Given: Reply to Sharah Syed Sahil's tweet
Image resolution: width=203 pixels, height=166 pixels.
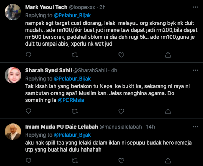Looking at the screenshot, I should click(x=28, y=111).
